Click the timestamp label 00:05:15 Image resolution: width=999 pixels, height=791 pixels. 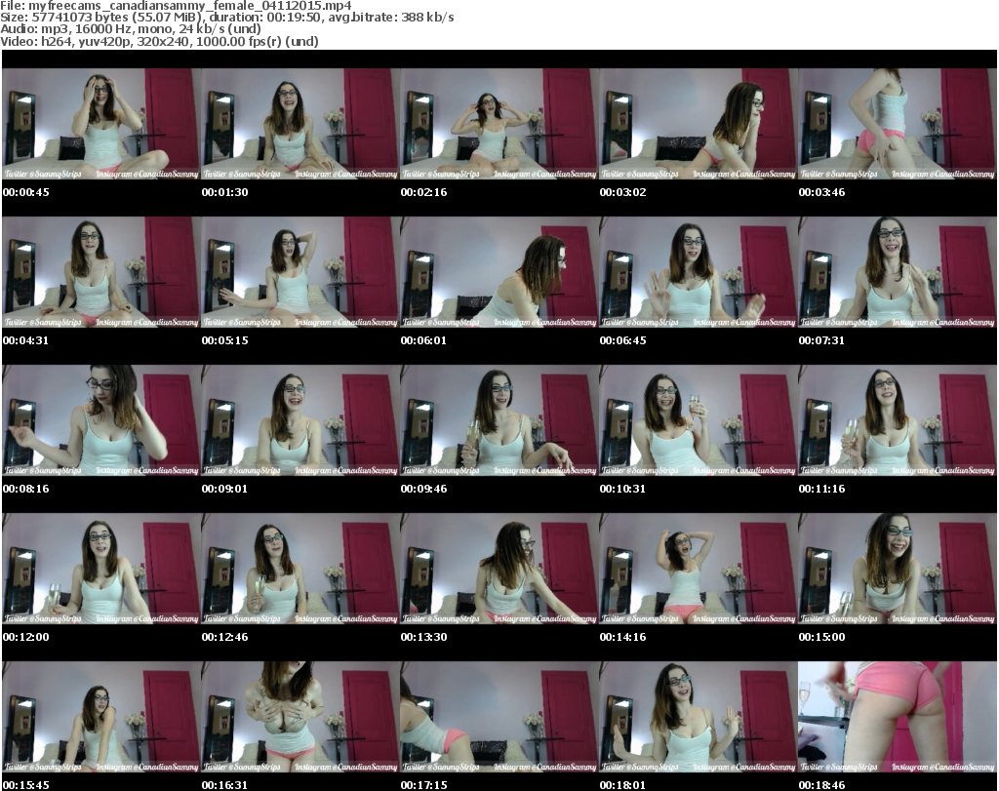click(225, 340)
